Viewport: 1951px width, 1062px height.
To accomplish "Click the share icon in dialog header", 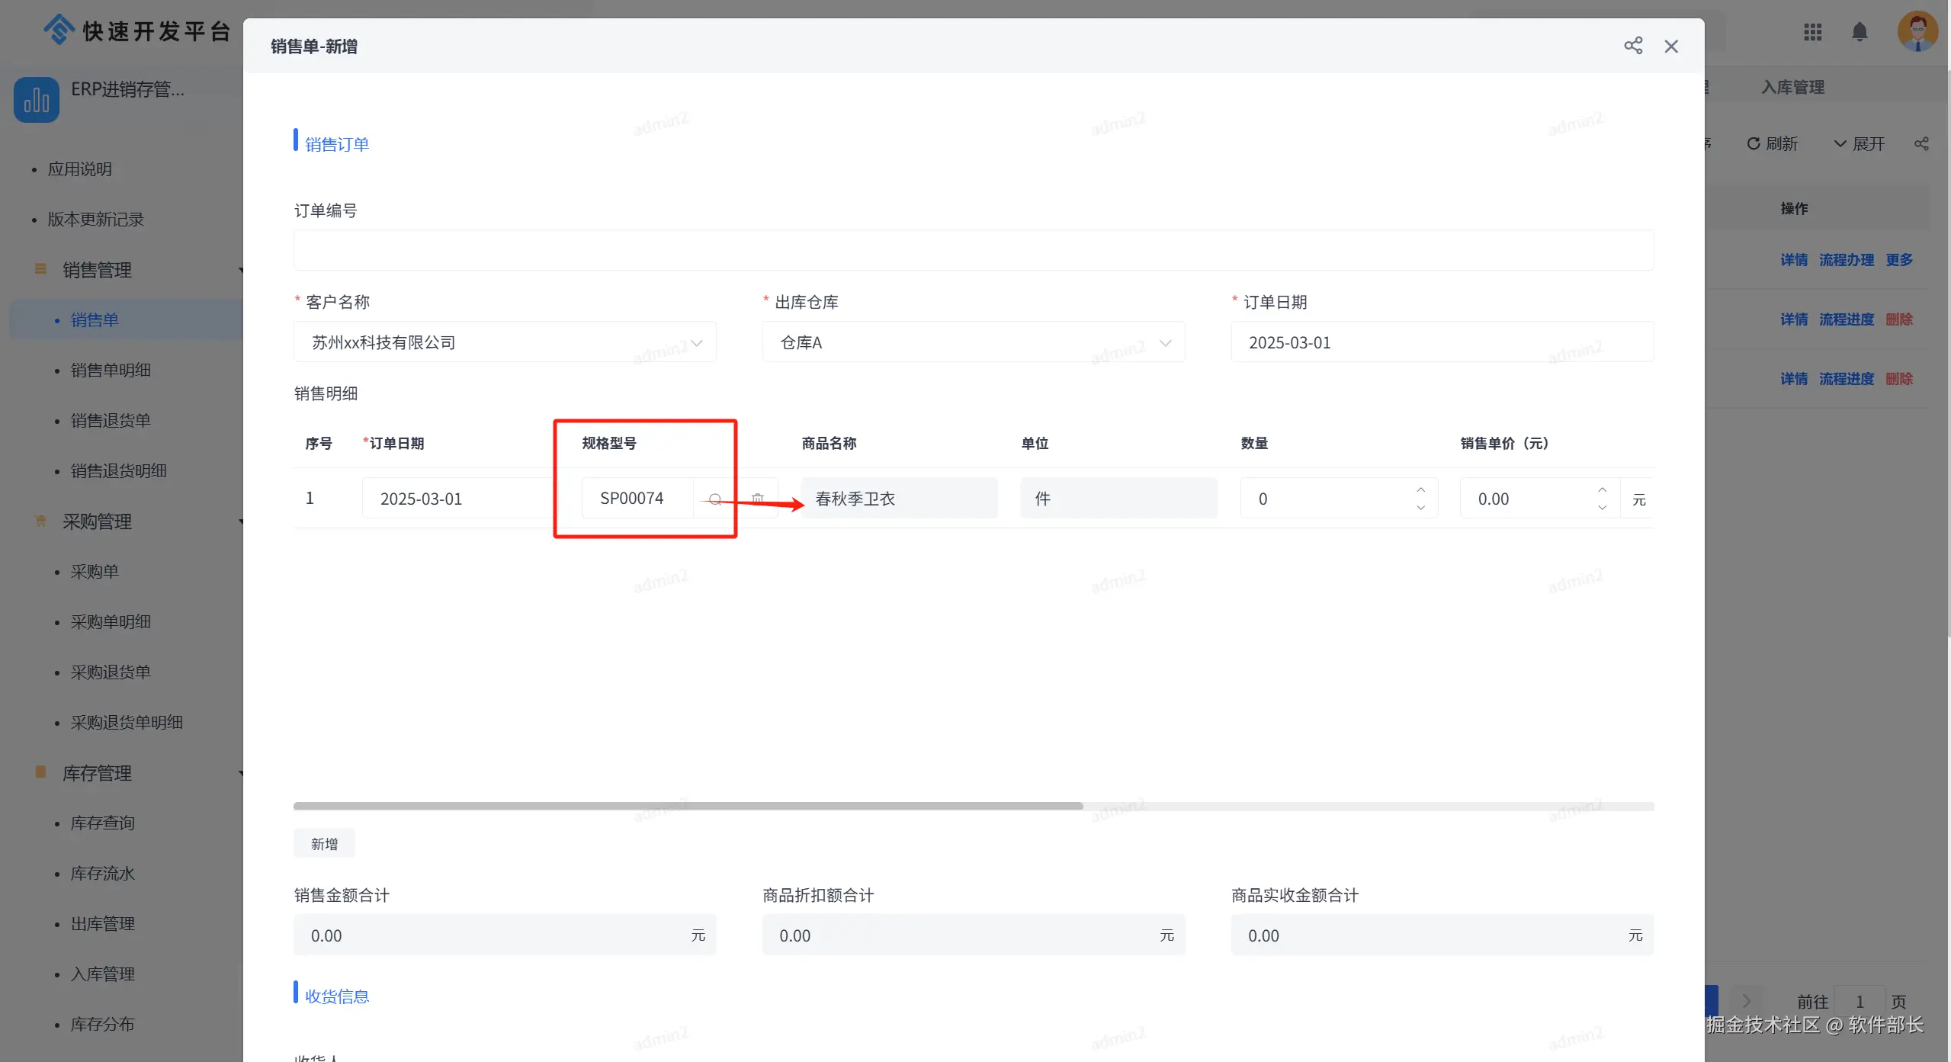I will (x=1632, y=46).
